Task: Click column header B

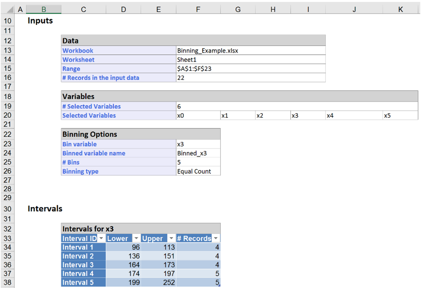Action: (43, 8)
